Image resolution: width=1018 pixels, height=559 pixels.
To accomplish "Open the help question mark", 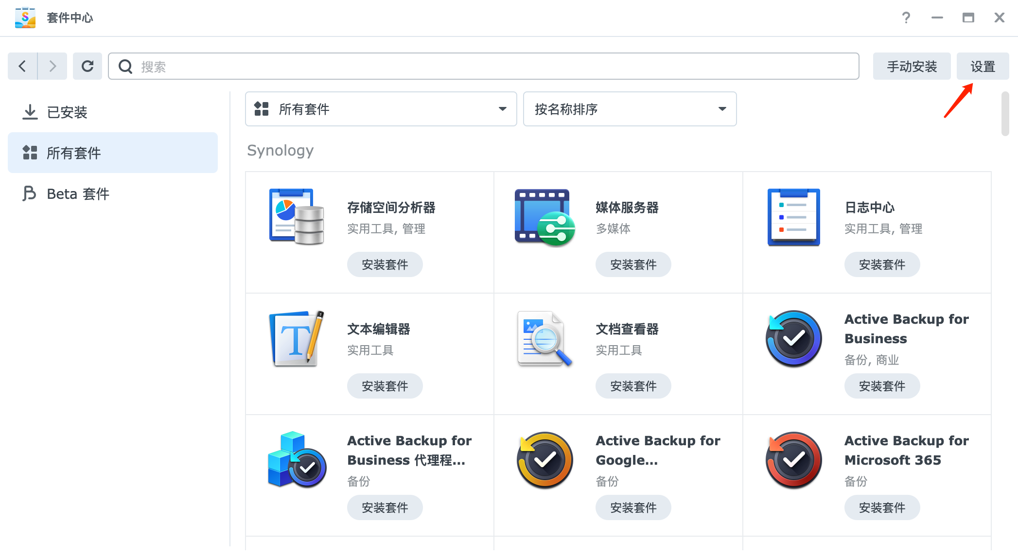I will coord(906,18).
